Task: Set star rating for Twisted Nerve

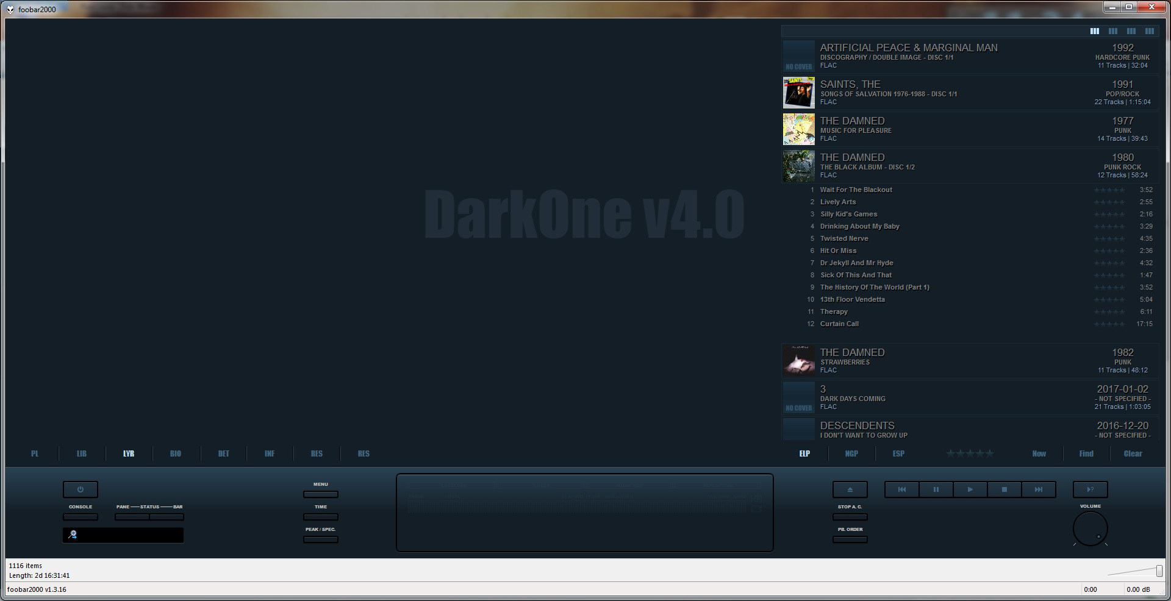Action: (x=1109, y=239)
